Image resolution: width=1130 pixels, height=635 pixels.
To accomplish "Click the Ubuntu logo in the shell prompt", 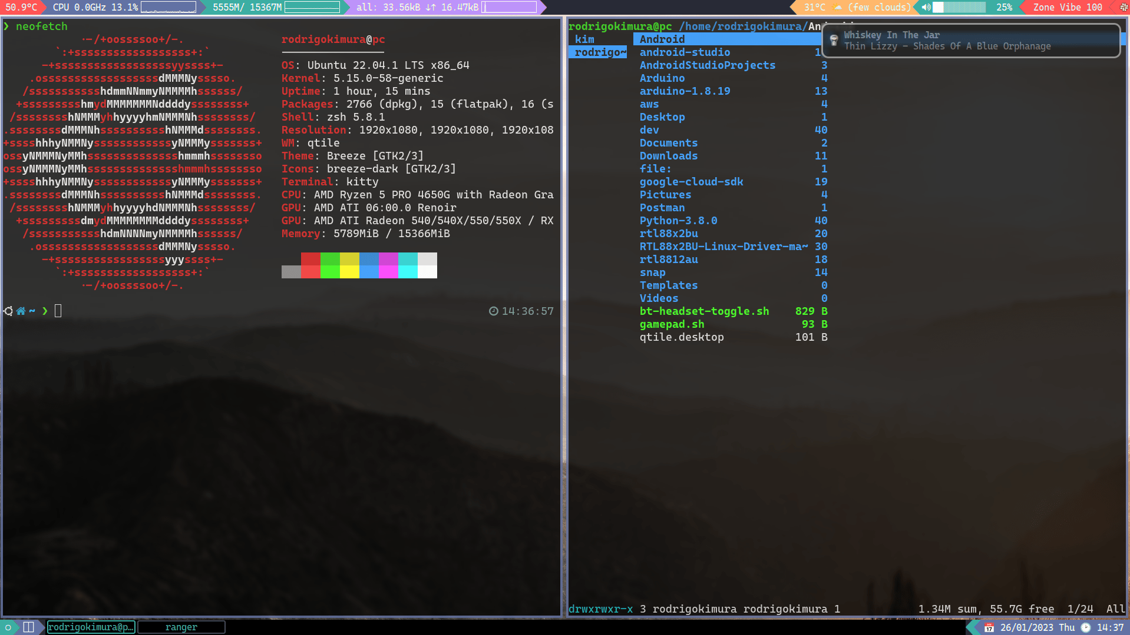I will click(8, 311).
